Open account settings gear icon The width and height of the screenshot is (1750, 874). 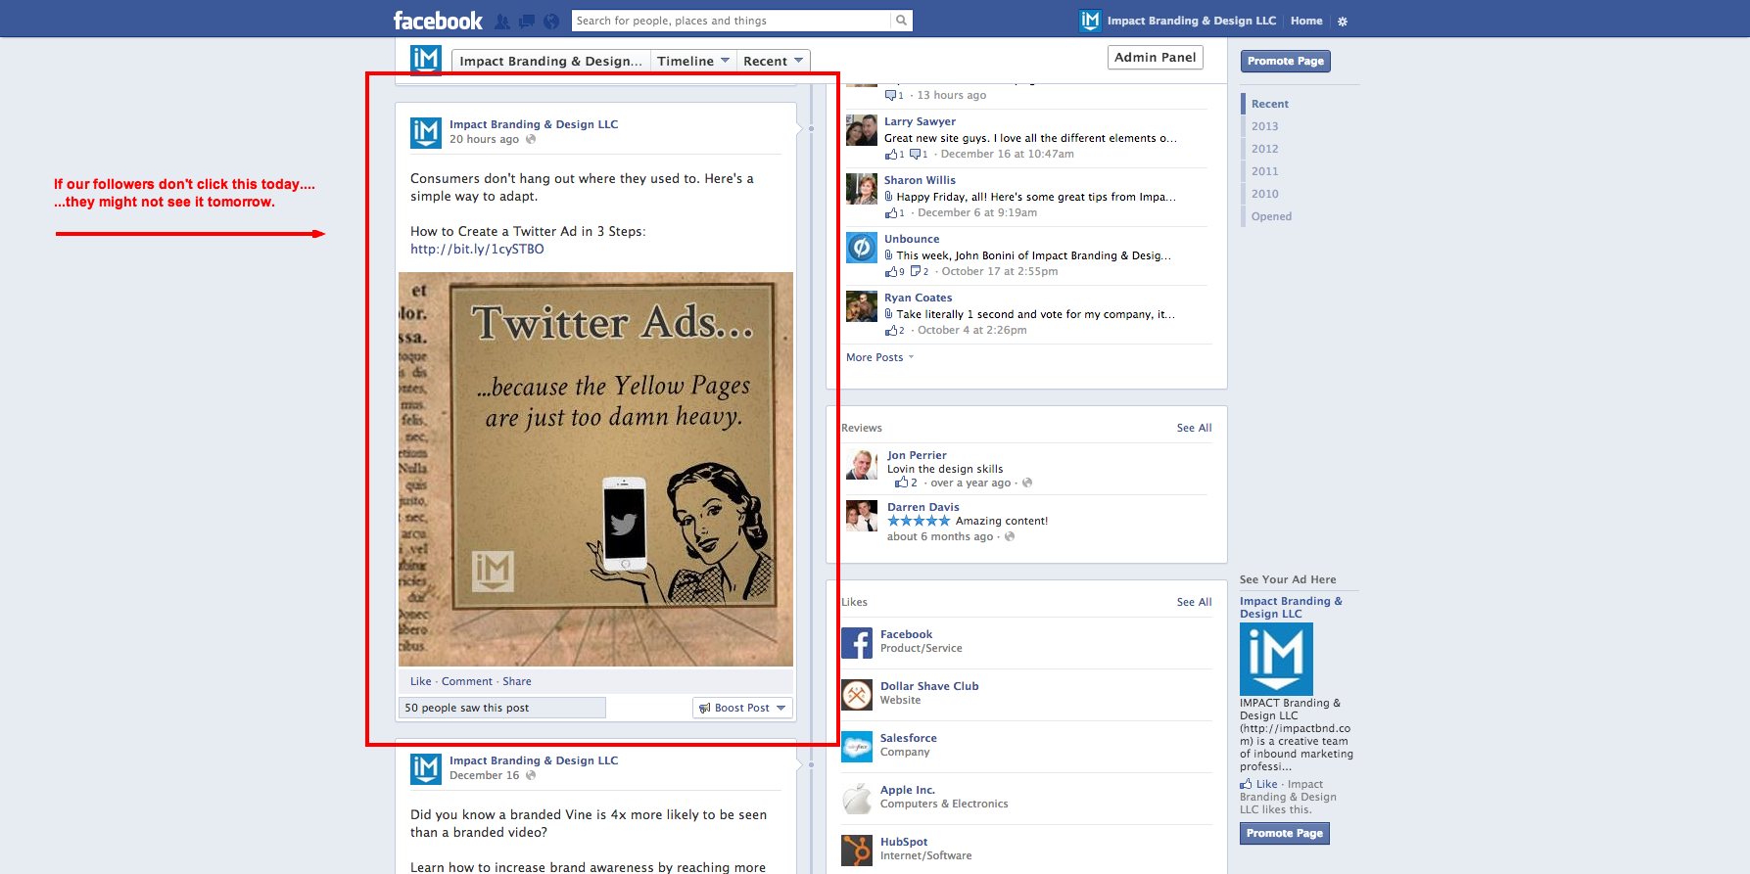(1343, 21)
